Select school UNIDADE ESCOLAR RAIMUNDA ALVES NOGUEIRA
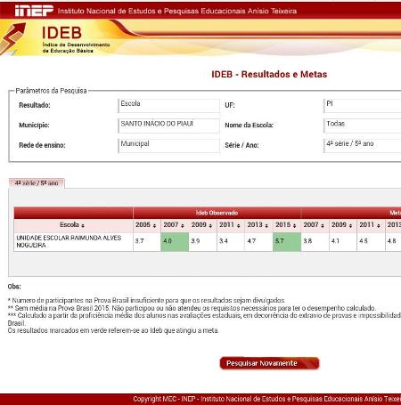Viewport: 401px width, 405px height. [69, 241]
